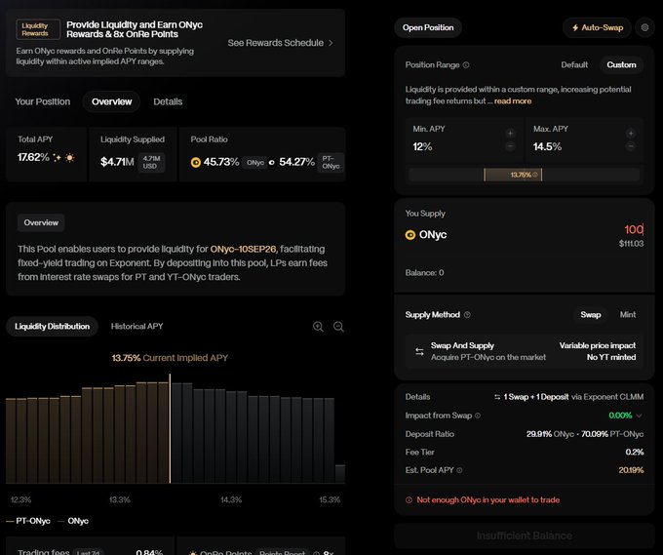Click the Liquidity Rewards badge
Screen dimensions: 663x555
pyautogui.click(x=38, y=29)
